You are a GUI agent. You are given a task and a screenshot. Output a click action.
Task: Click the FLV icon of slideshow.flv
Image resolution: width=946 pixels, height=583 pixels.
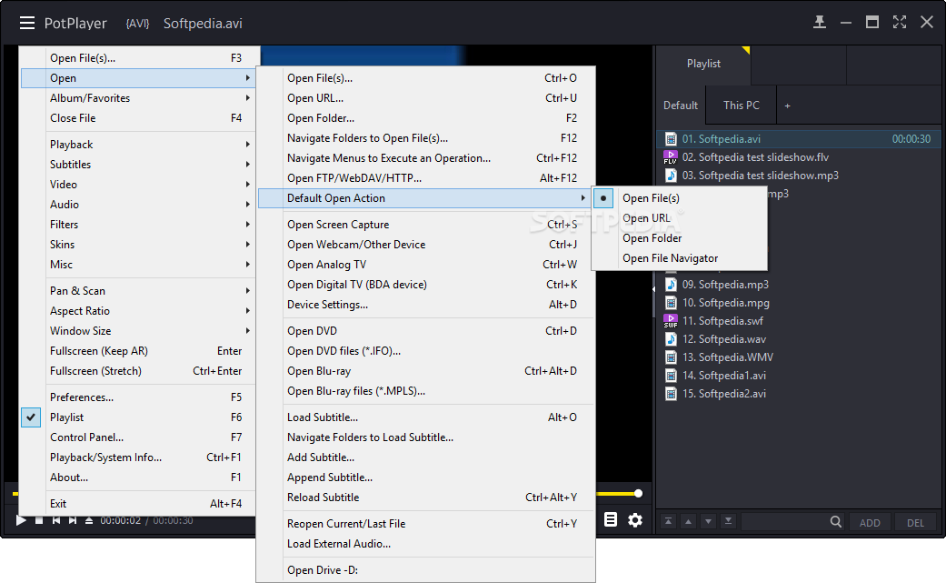671,157
